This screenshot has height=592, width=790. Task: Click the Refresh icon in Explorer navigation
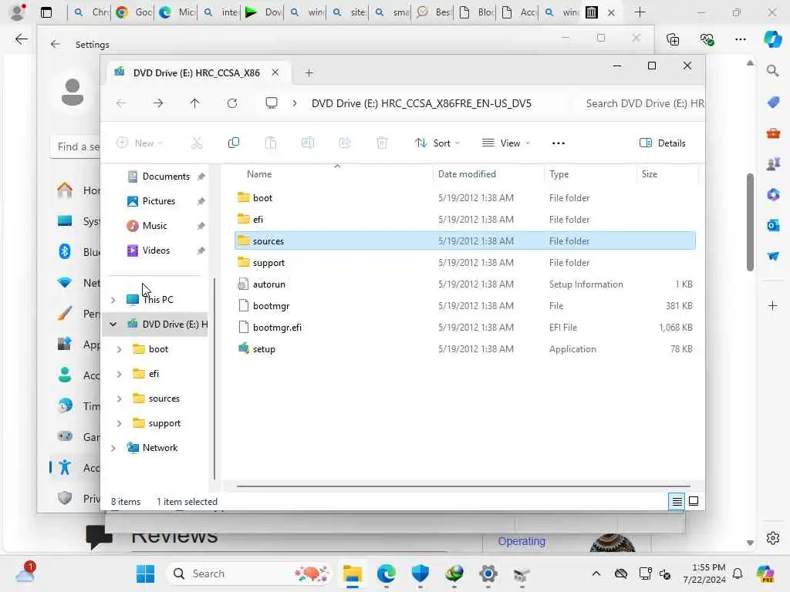click(231, 103)
